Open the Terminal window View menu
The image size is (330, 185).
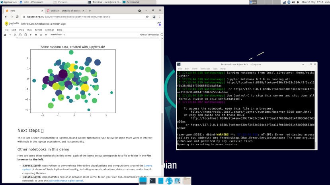pyautogui.click(x=195, y=69)
